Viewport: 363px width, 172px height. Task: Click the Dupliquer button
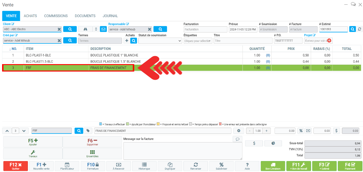click(170, 166)
